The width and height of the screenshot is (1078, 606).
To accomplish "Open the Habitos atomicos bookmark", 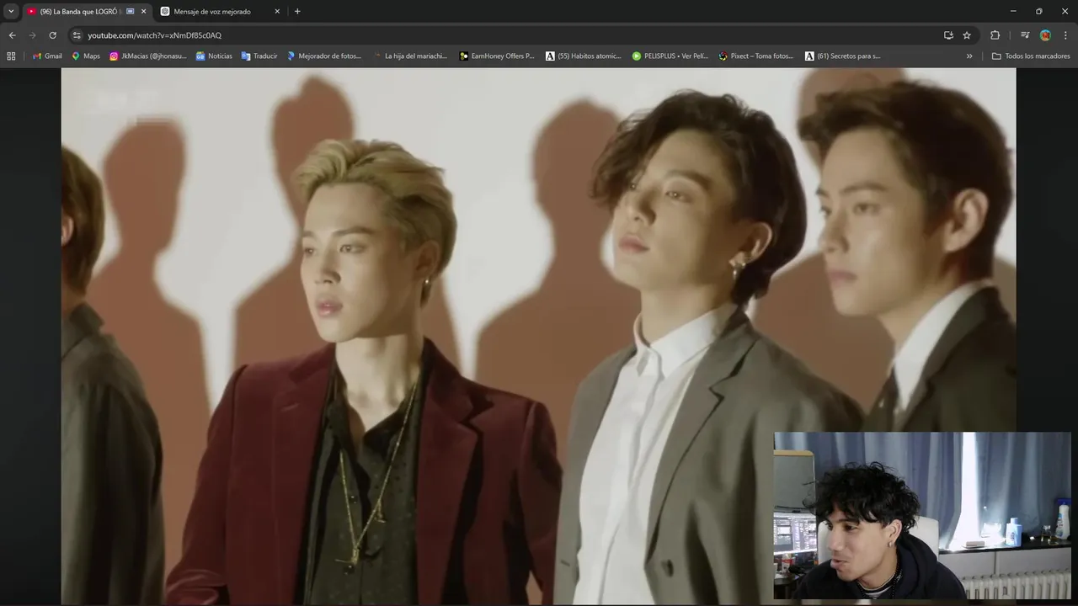I will [x=584, y=56].
